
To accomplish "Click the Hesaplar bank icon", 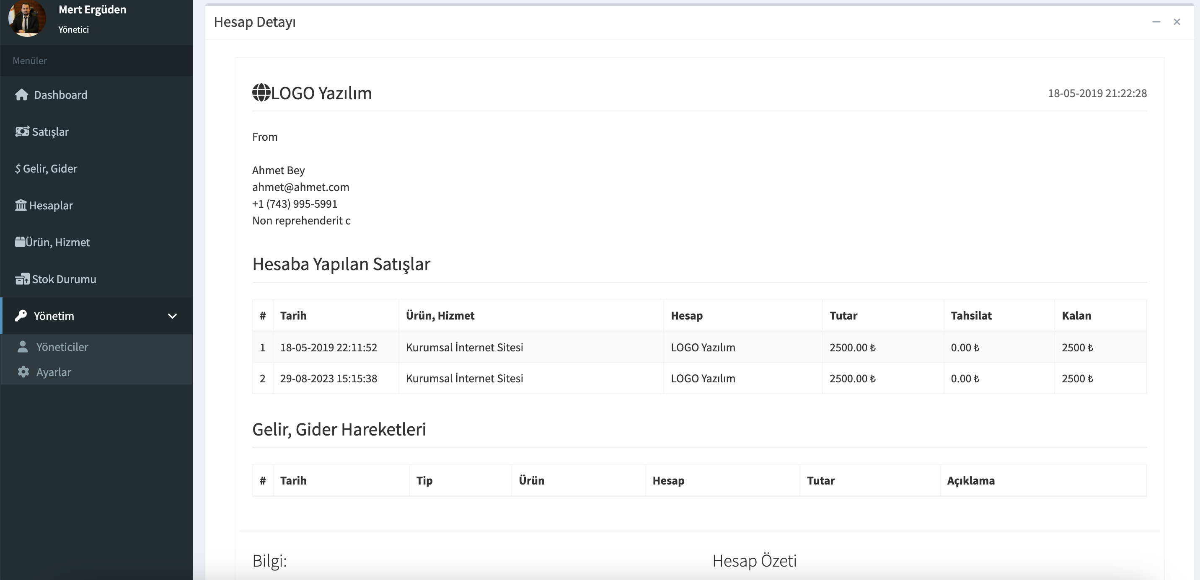I will [21, 205].
